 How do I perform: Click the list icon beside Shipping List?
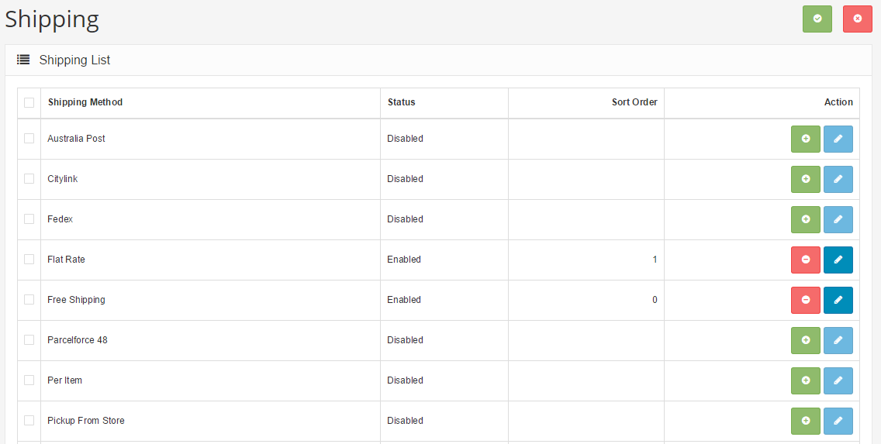coord(23,60)
